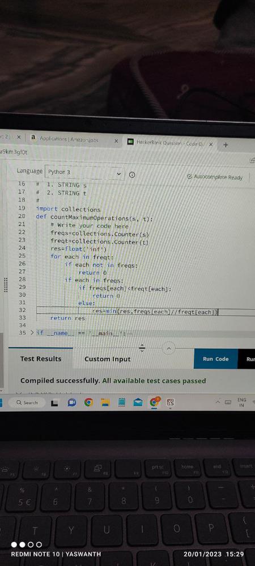Open the Mail app in taskbar

click(138, 402)
